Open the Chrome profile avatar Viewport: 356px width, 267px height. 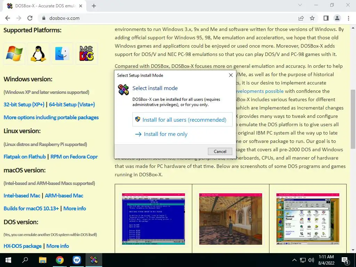(x=337, y=18)
